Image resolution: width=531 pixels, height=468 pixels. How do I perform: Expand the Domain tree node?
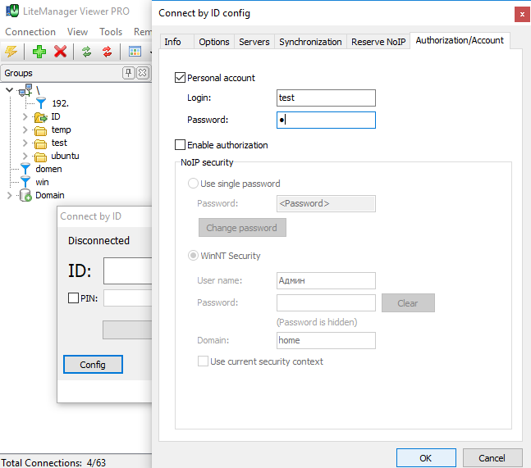[x=10, y=195]
